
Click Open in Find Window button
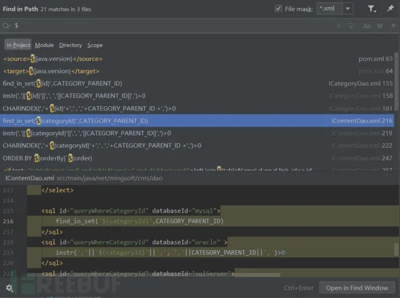point(357,288)
